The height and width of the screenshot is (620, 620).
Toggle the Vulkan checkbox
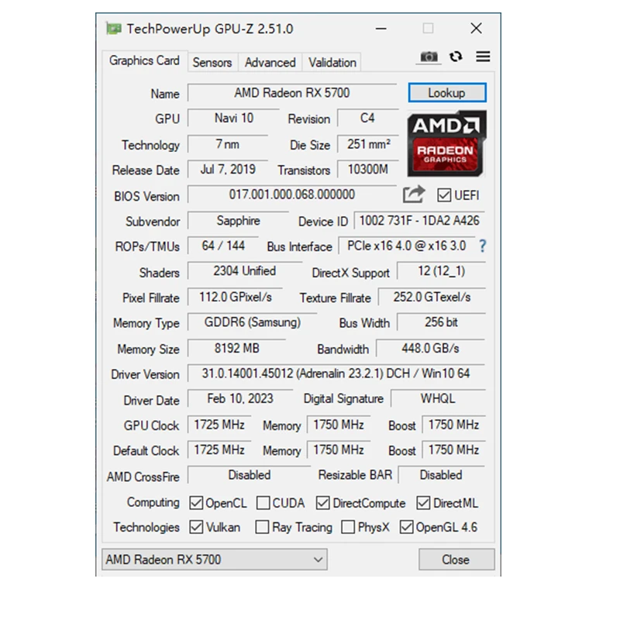click(196, 527)
